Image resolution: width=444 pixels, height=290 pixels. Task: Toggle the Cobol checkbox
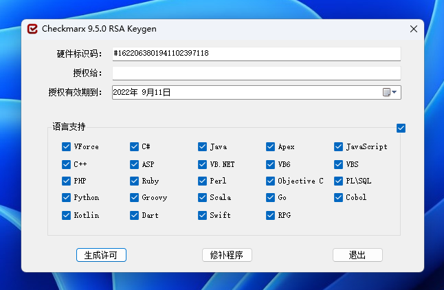click(338, 197)
